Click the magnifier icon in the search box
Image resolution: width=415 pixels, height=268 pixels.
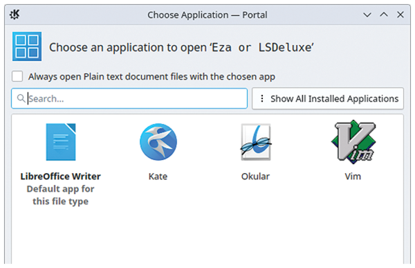(x=21, y=98)
